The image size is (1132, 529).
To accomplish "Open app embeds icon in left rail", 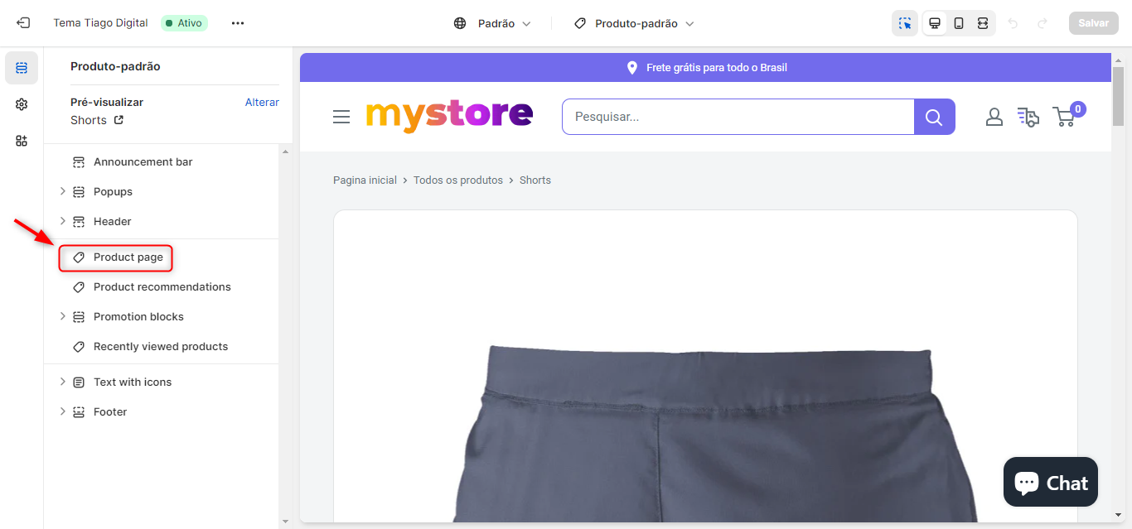I will pos(22,141).
